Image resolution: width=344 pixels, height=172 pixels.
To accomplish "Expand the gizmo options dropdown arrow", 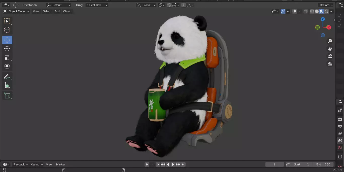I will point(288,11).
